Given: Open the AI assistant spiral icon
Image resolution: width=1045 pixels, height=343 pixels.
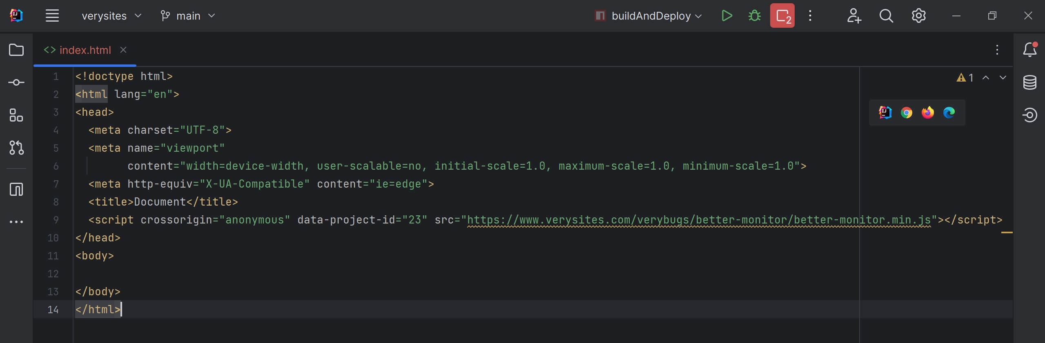Looking at the screenshot, I should [1030, 115].
